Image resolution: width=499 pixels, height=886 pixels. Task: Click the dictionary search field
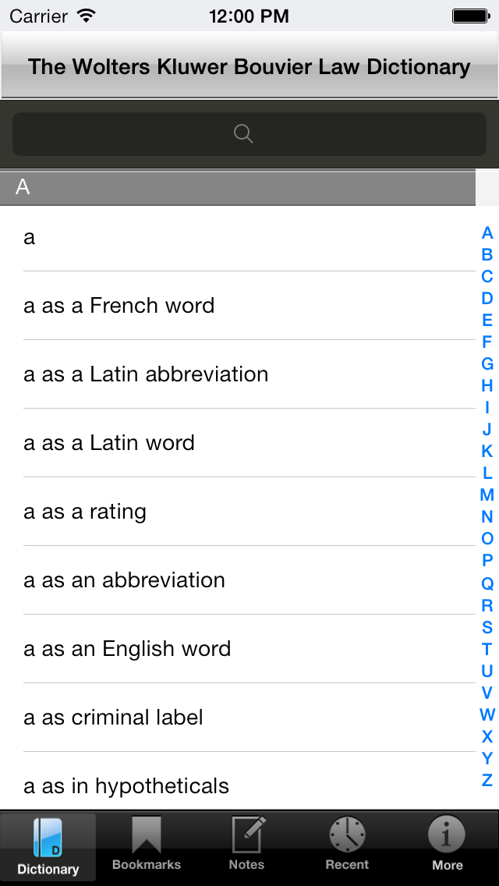click(x=249, y=134)
